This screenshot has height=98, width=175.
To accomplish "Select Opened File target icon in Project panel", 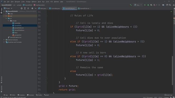I will 22,8.
